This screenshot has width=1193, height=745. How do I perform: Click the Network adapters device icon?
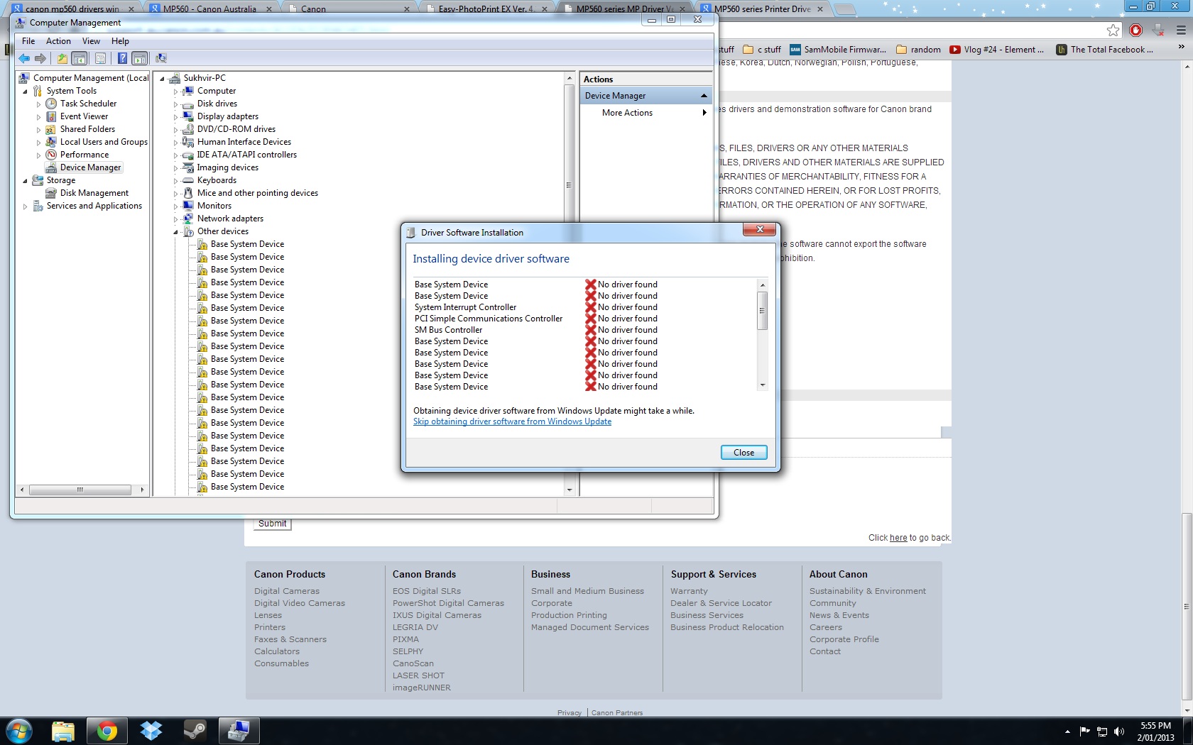pos(188,219)
